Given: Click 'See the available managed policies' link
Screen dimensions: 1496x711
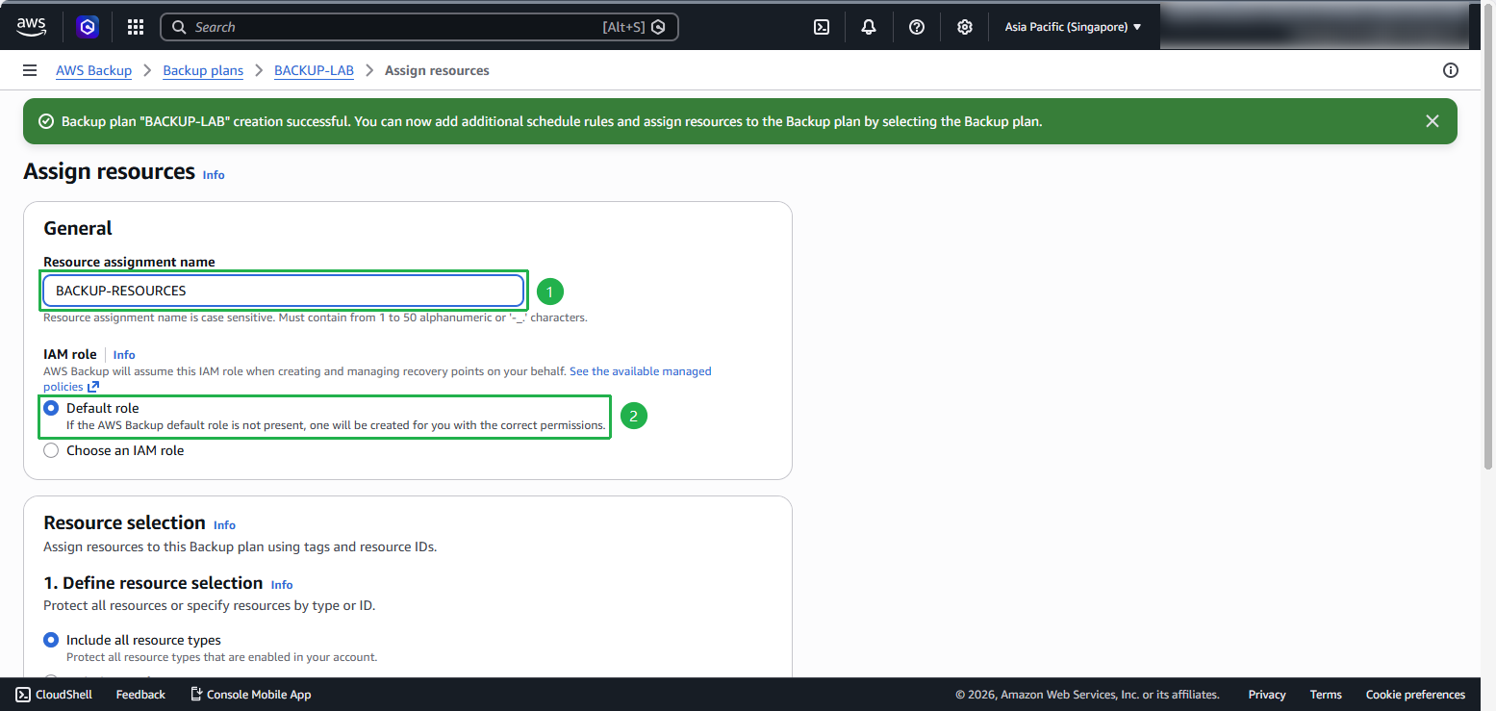Looking at the screenshot, I should pyautogui.click(x=378, y=379).
